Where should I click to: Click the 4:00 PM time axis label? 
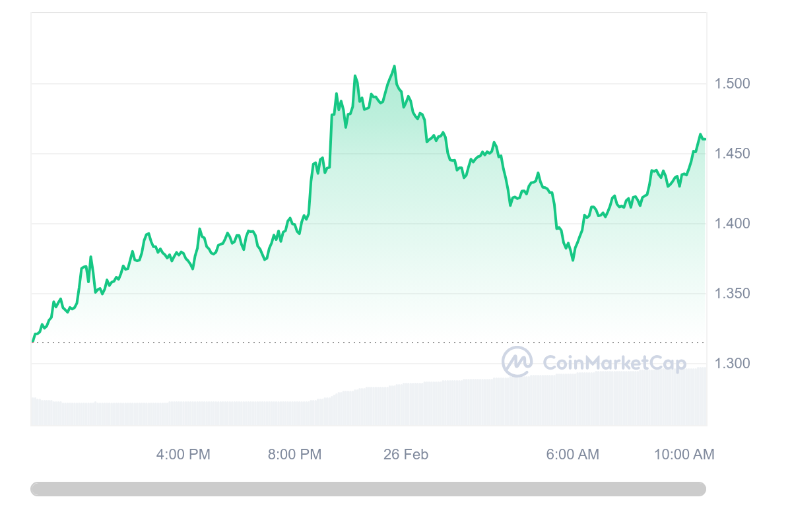[183, 455]
